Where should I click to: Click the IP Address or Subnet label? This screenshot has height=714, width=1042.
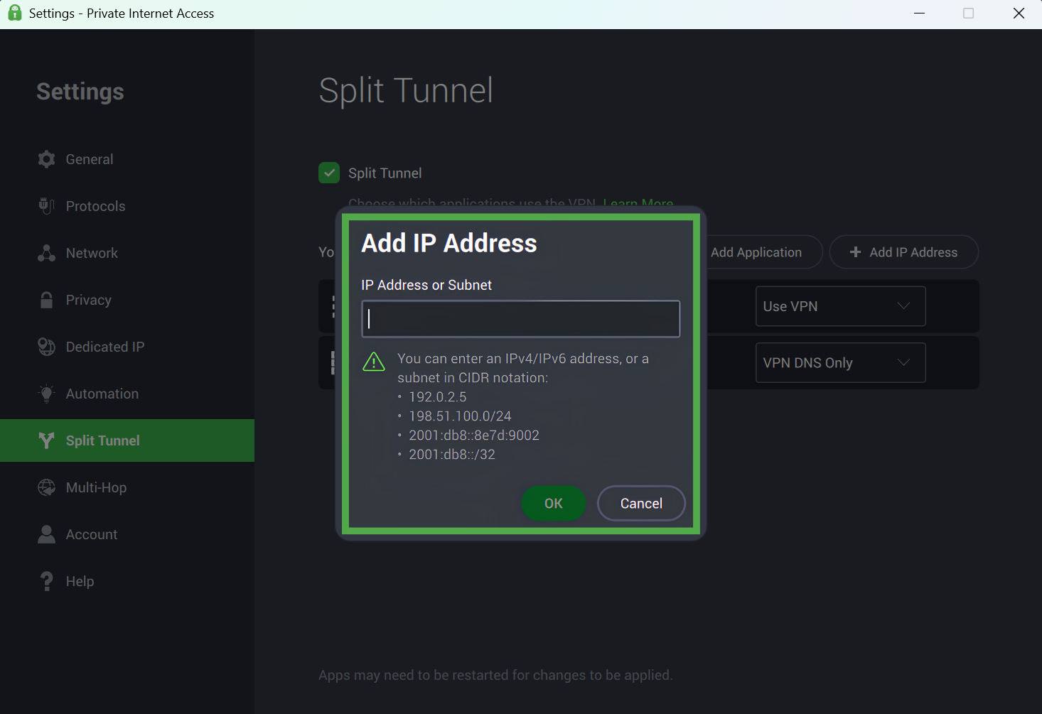pos(426,285)
